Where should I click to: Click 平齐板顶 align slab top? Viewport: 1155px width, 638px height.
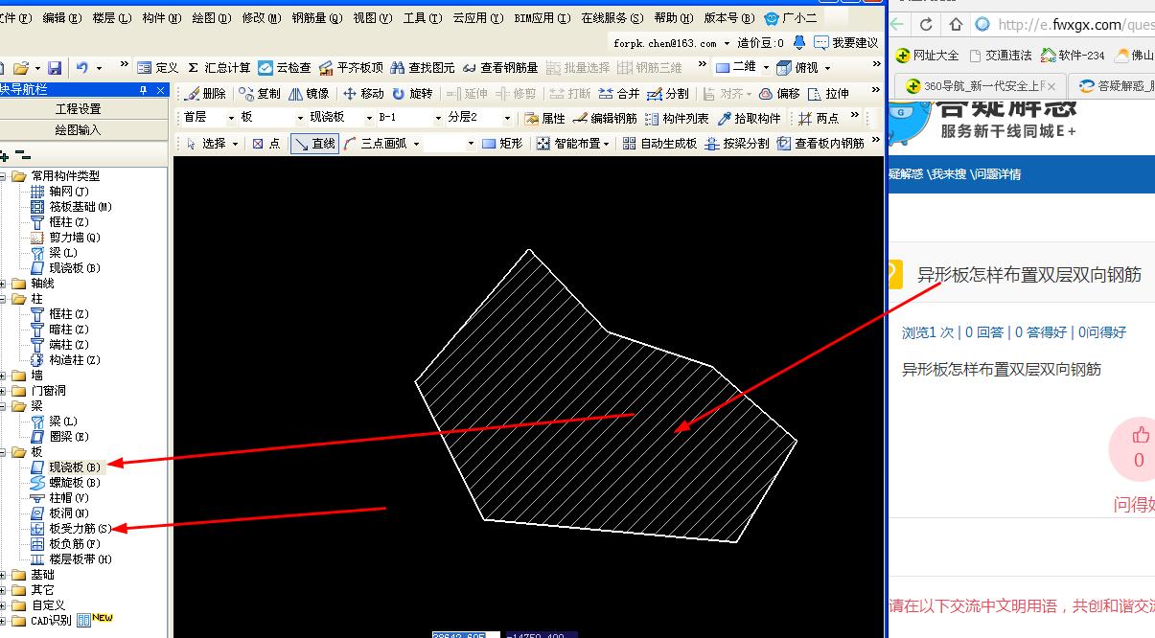pos(351,68)
